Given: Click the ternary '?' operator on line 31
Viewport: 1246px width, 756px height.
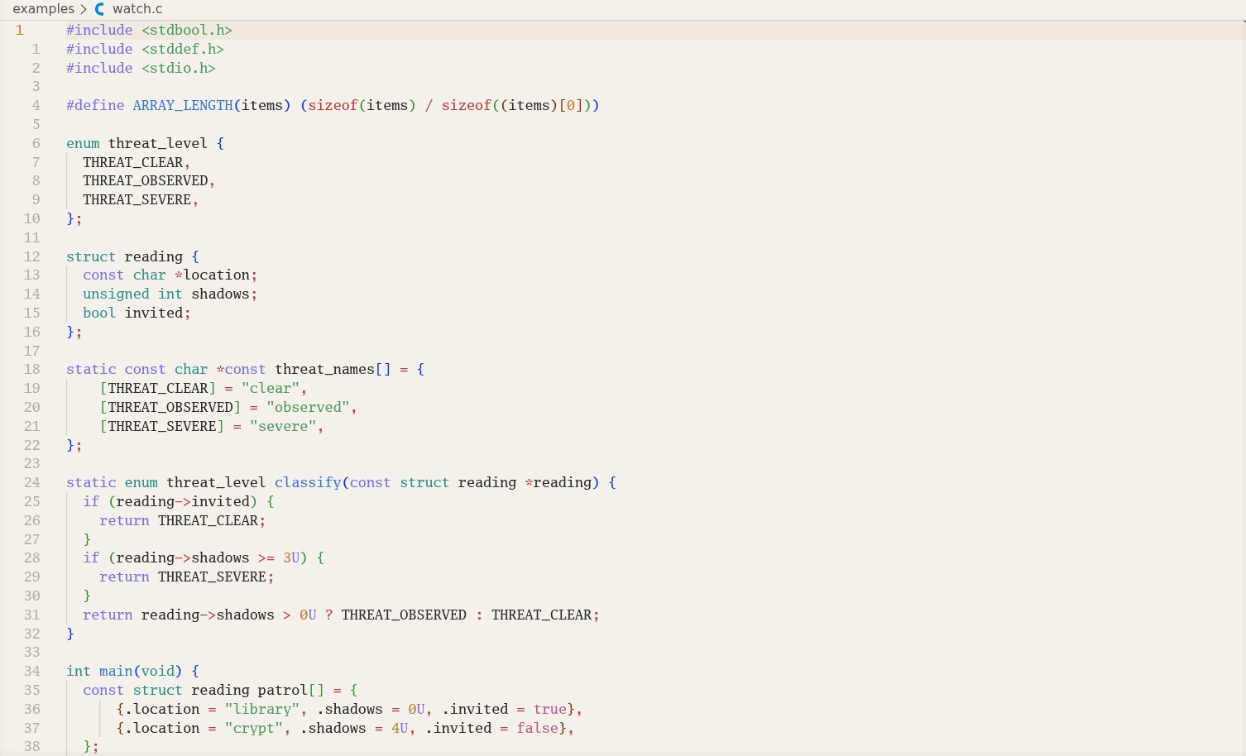Looking at the screenshot, I should [328, 615].
